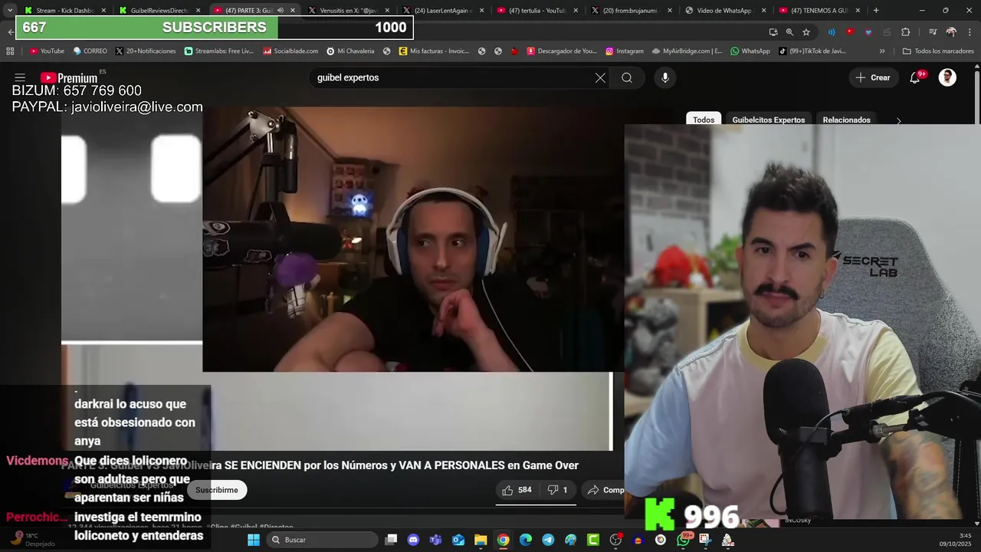The image size is (981, 552).
Task: Open the Descargador de You... bookmark
Action: [561, 51]
